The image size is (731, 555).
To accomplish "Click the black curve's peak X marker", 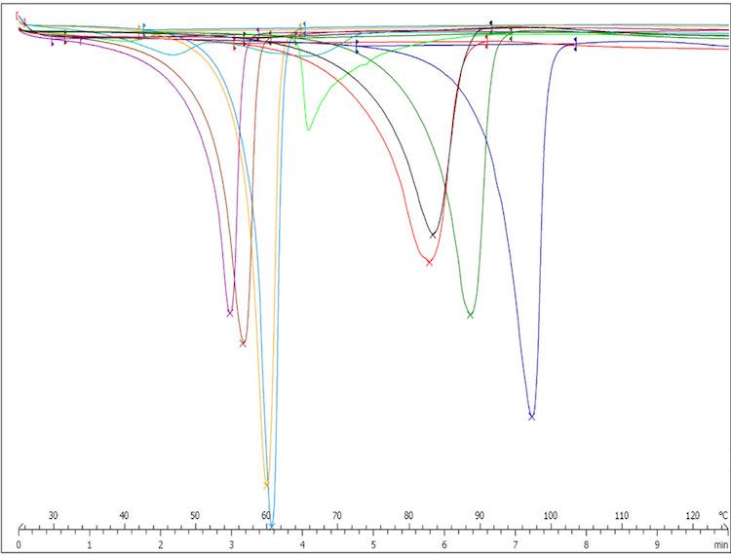I will coord(434,235).
